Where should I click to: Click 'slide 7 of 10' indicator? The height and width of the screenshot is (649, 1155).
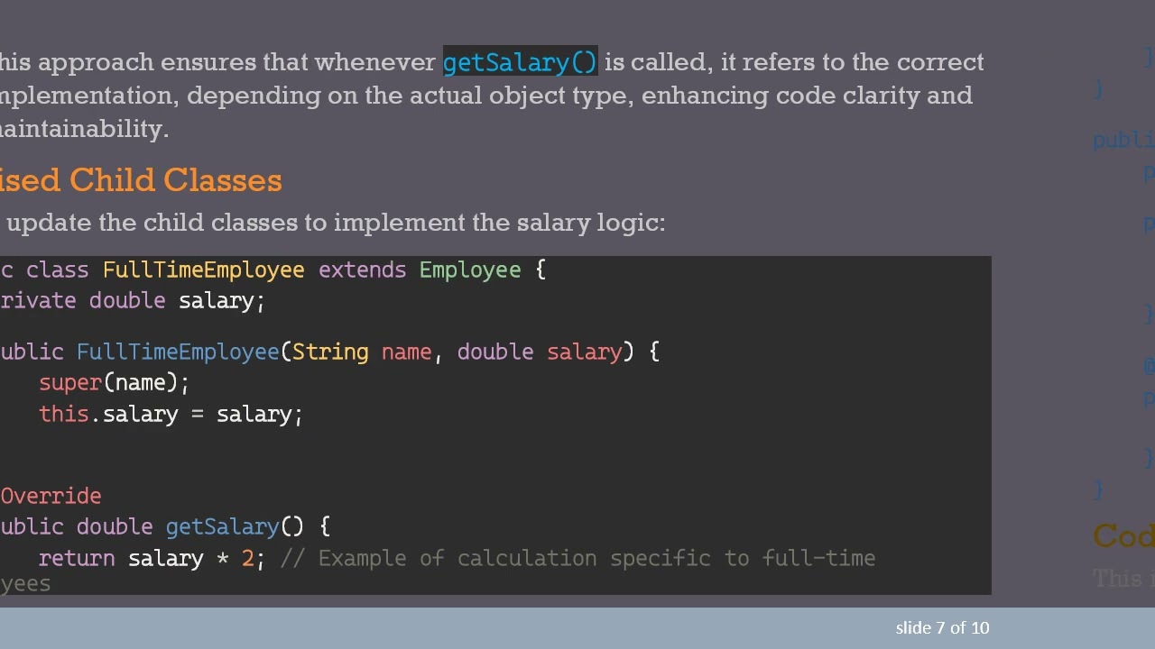tap(942, 627)
